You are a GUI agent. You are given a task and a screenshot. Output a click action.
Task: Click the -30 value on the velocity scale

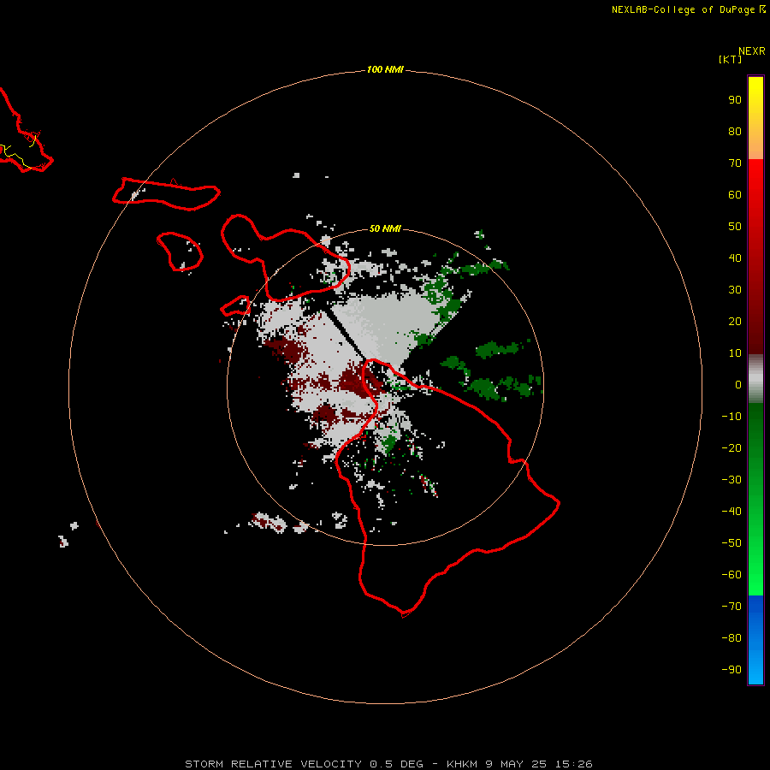coord(731,480)
